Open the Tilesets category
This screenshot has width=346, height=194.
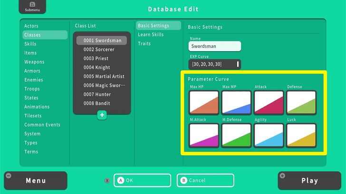(x=33, y=116)
